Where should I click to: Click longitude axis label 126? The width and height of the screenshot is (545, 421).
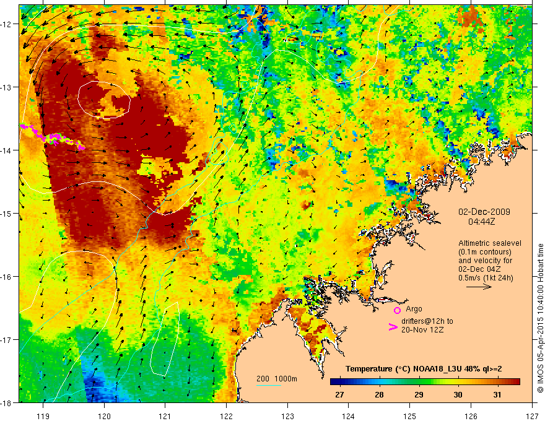click(471, 416)
